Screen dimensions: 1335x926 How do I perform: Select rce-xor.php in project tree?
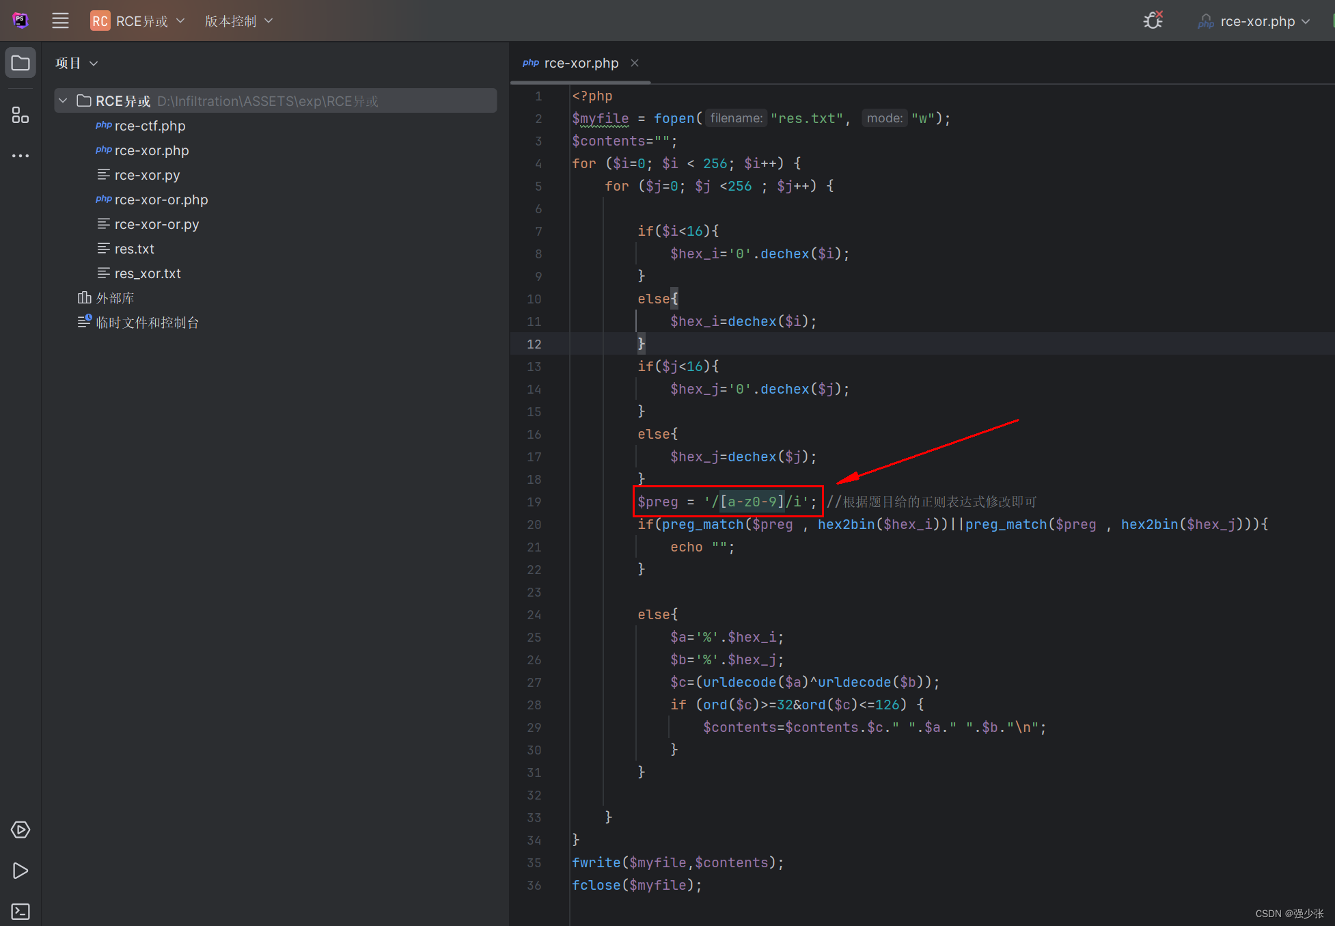coord(152,150)
